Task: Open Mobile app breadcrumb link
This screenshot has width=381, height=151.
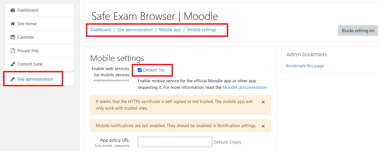Action: pos(170,30)
